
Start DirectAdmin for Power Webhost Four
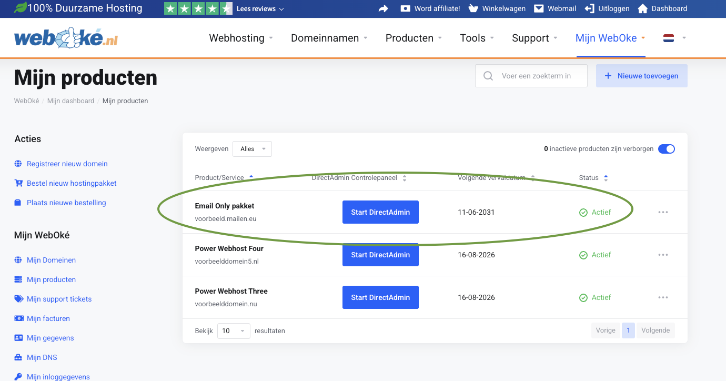click(x=380, y=255)
